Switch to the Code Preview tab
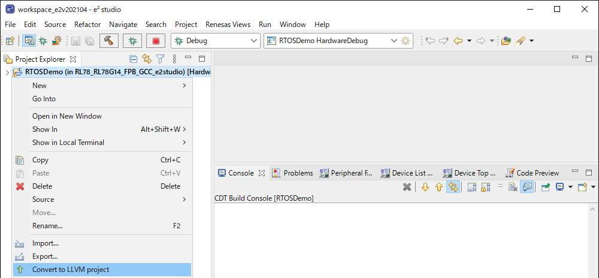The image size is (599, 278). coord(532,173)
